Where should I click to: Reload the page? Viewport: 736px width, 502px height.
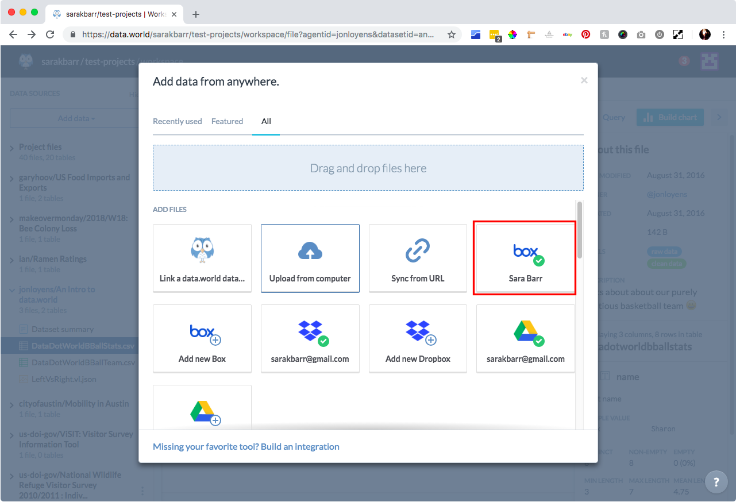(x=50, y=34)
